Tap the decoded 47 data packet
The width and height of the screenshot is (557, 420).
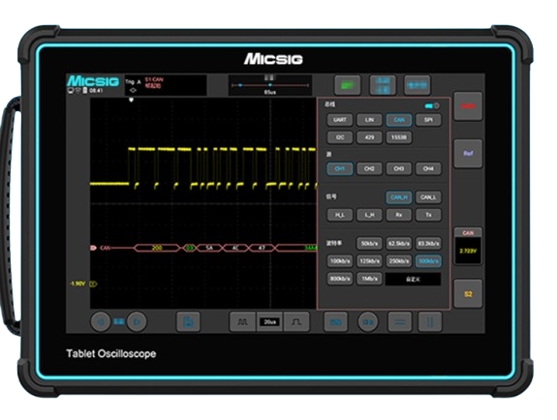coord(262,248)
